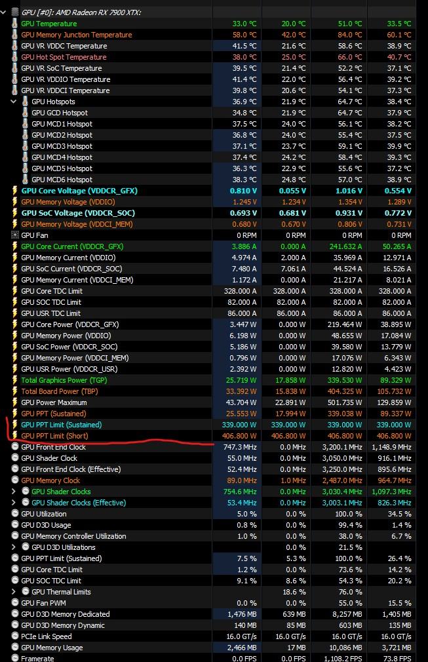
Task: Click lightning icon beside GPU Core TDC Limit amps row
Action: point(15,291)
